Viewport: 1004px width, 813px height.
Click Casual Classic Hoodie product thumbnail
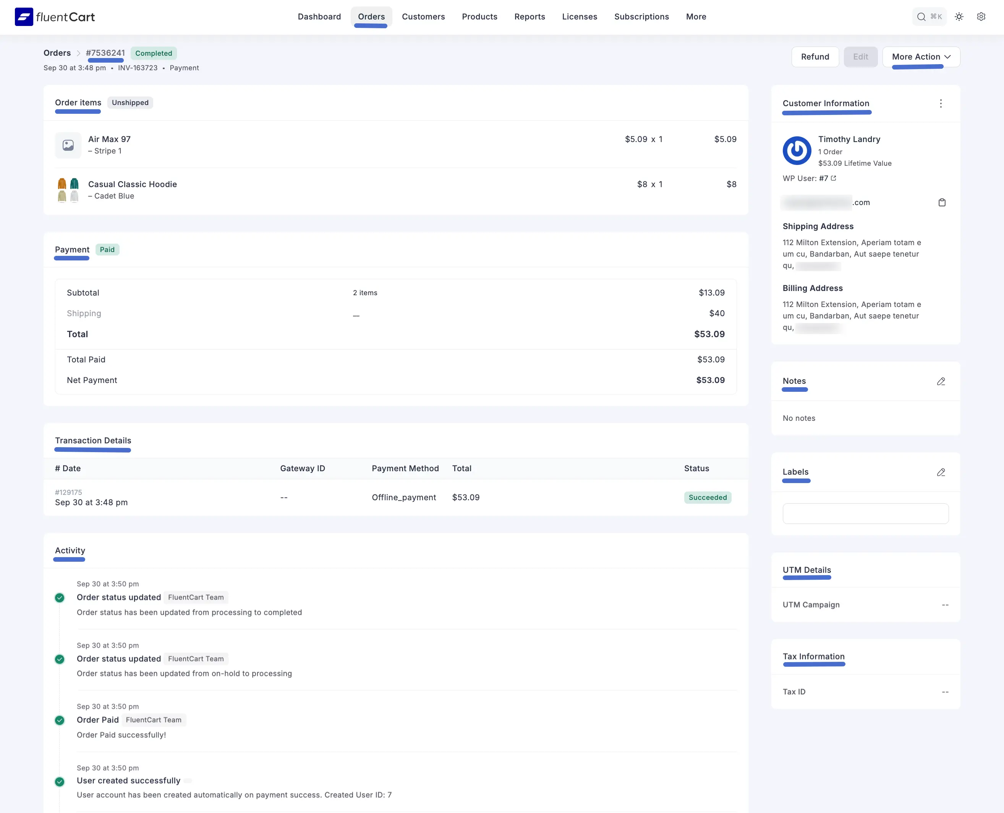68,190
